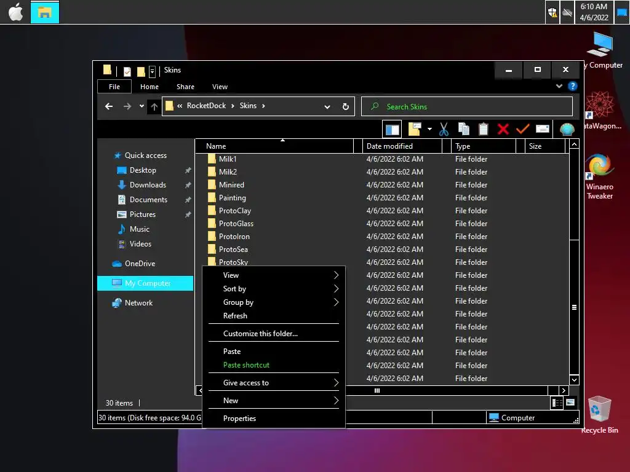Sort by the Size column header
630x472 pixels.
click(545, 146)
